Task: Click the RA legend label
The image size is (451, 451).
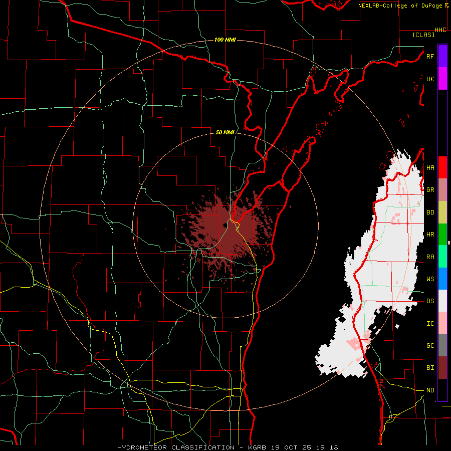Action: click(430, 257)
